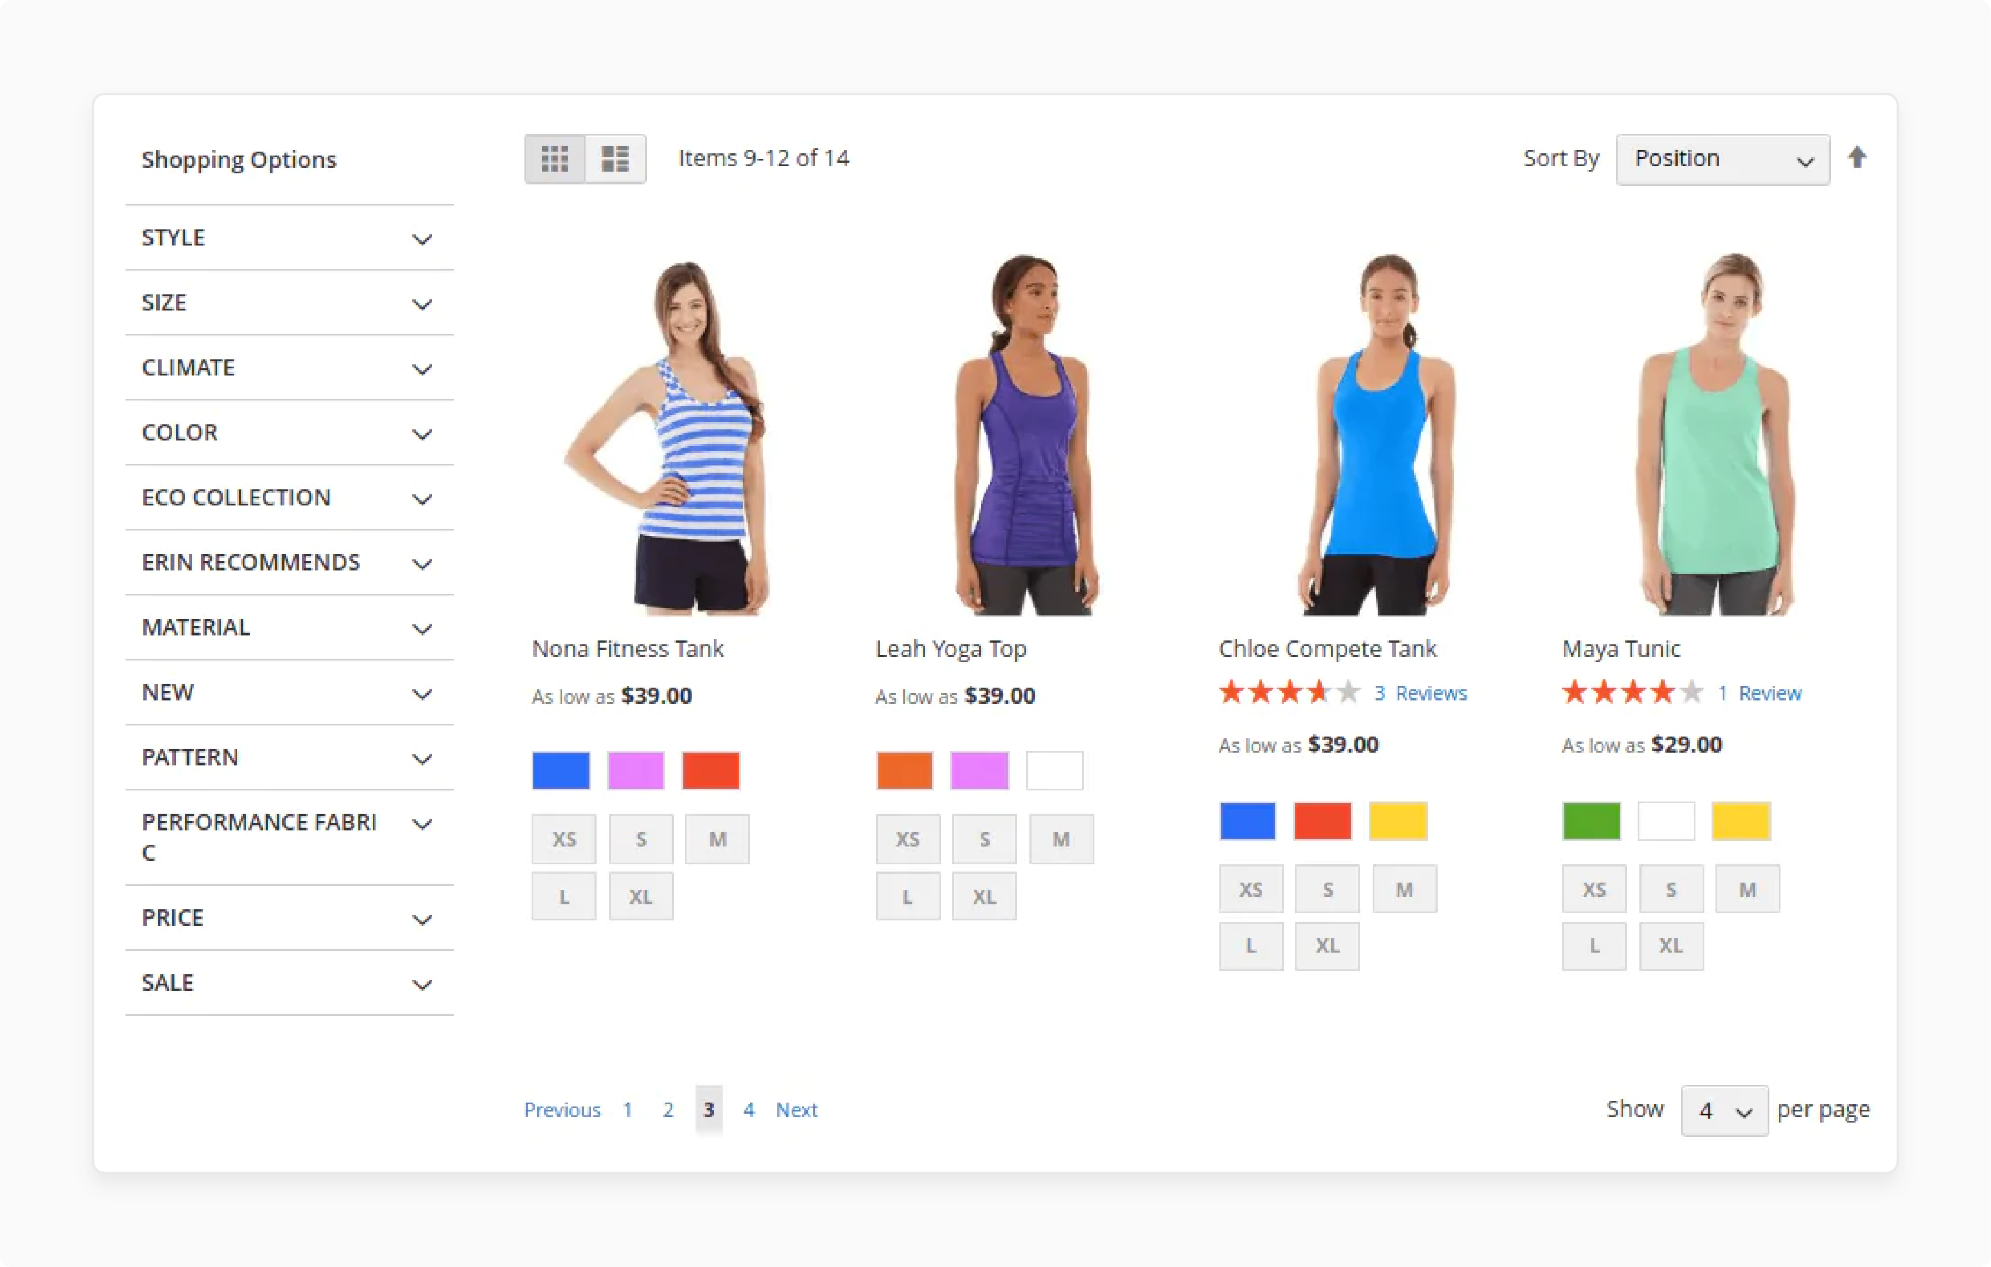Screen dimensions: 1991x1267
Task: View 1 Review for Maya Tunic
Action: 1759,693
